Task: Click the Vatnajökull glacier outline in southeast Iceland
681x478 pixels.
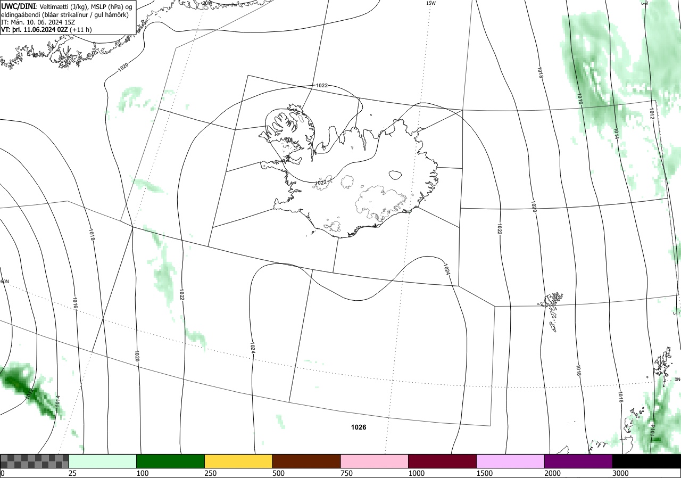Action: tap(380, 202)
